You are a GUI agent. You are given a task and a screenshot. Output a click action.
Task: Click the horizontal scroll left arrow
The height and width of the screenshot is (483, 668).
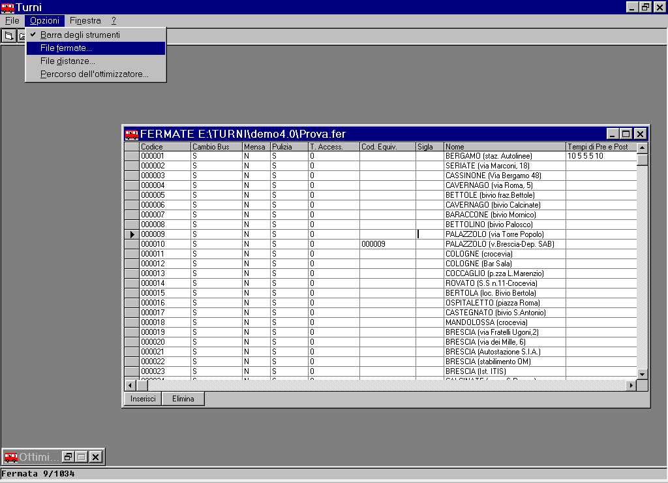(130, 385)
